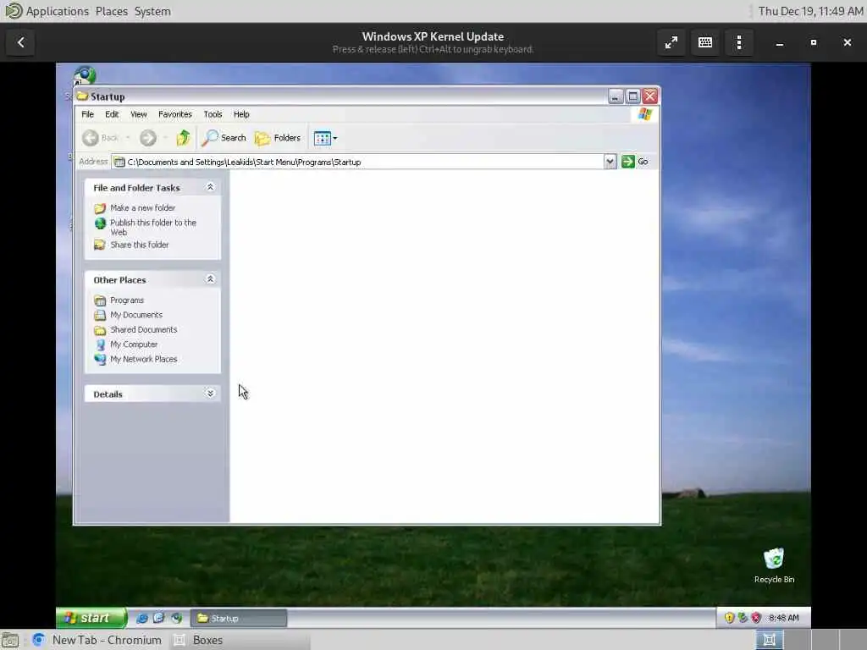Open Boxes keyboard shortcuts menu
Screen dimensions: 867x650
coord(705,42)
